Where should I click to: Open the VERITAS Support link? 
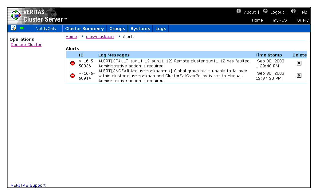(28, 185)
